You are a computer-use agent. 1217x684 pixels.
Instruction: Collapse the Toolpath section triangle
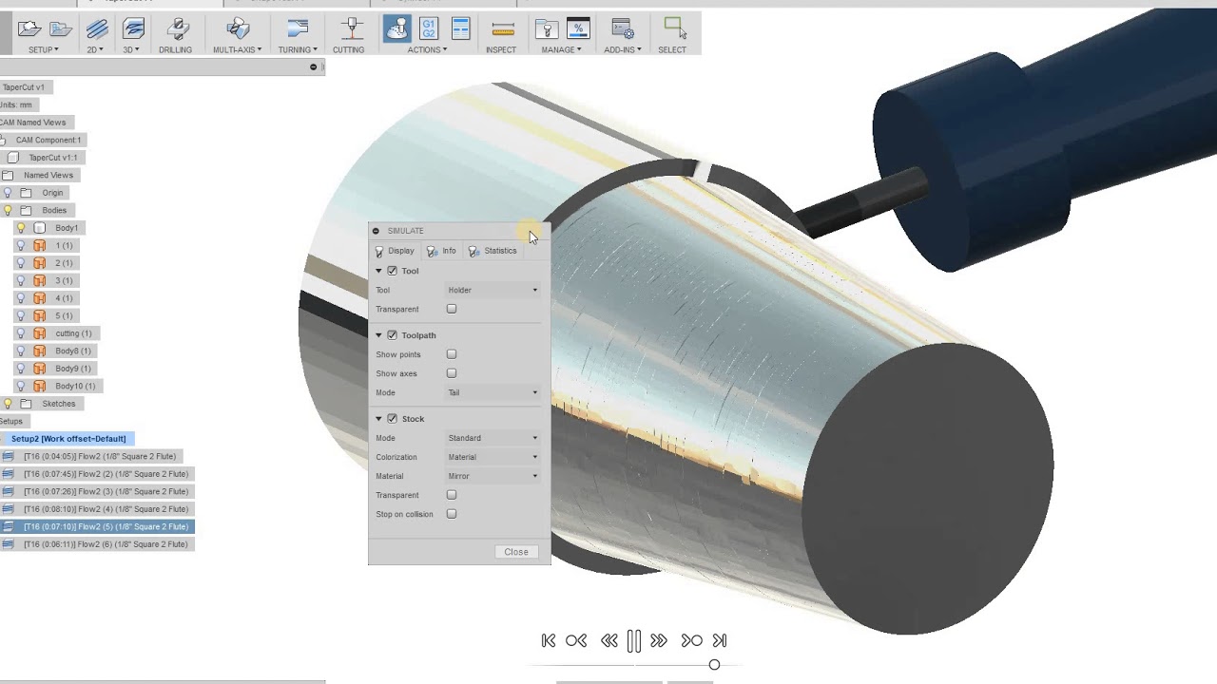(378, 335)
